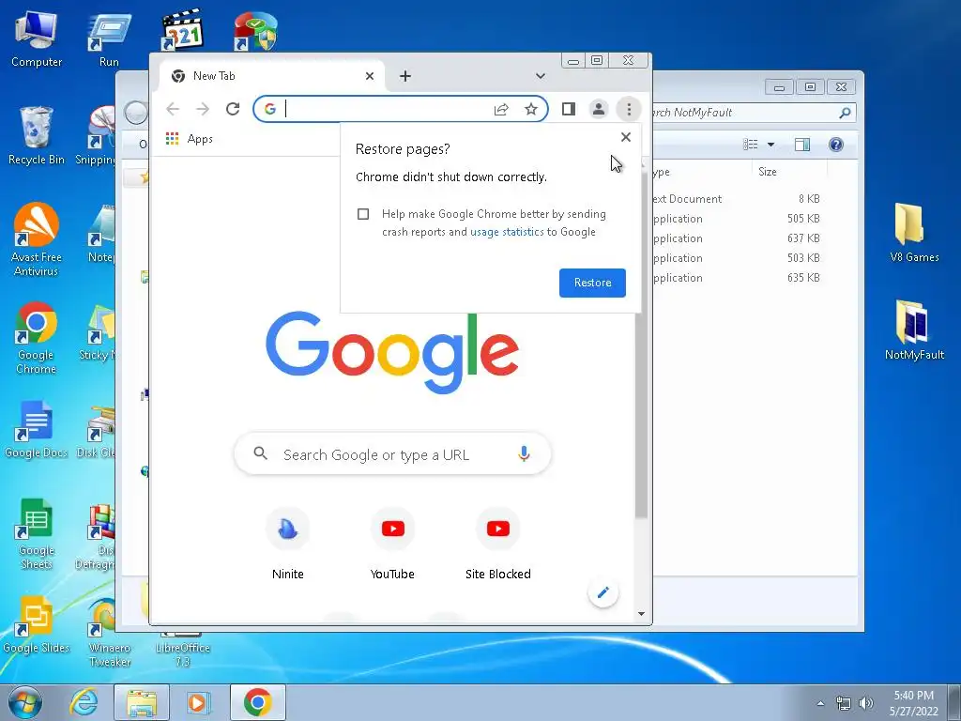Open the volume speaker tray icon
The height and width of the screenshot is (721, 961).
[x=865, y=703]
